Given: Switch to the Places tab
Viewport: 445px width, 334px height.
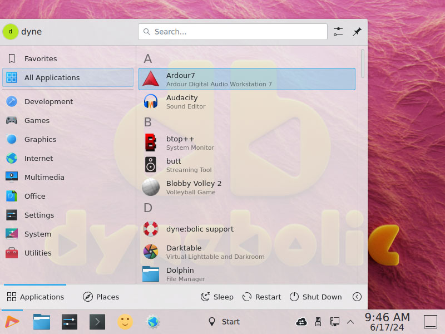Looking at the screenshot, I should [101, 297].
